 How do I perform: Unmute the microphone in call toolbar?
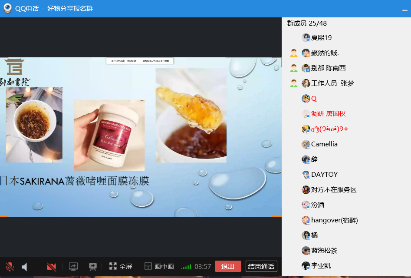[x=10, y=267]
